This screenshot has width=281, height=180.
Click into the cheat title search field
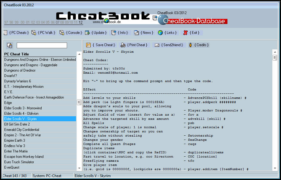[x=42, y=45]
